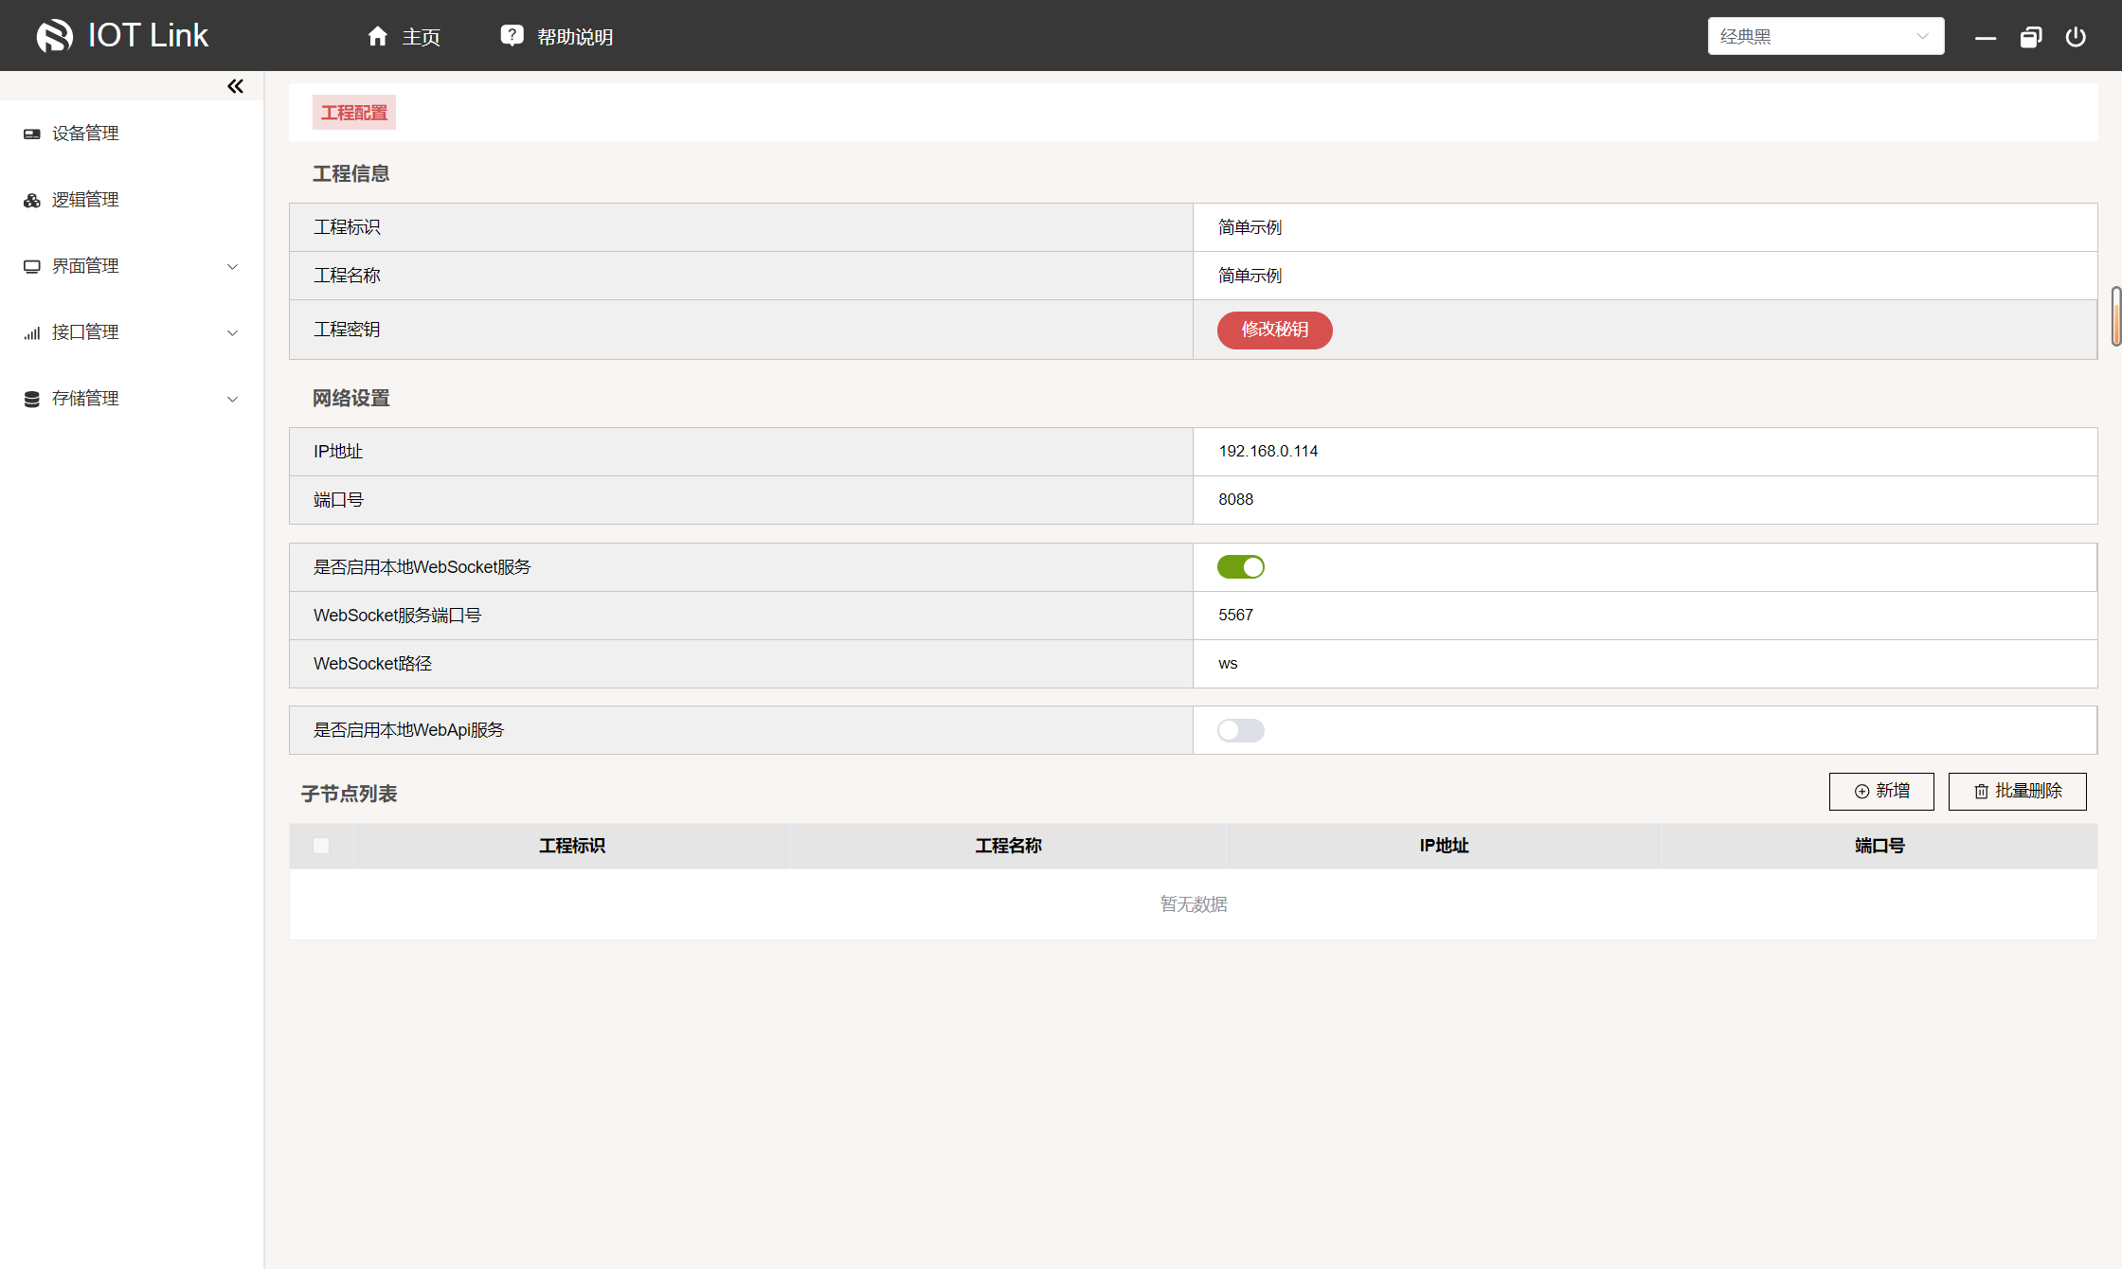
Task: Click the 工程密钥 label
Action: coord(347,330)
